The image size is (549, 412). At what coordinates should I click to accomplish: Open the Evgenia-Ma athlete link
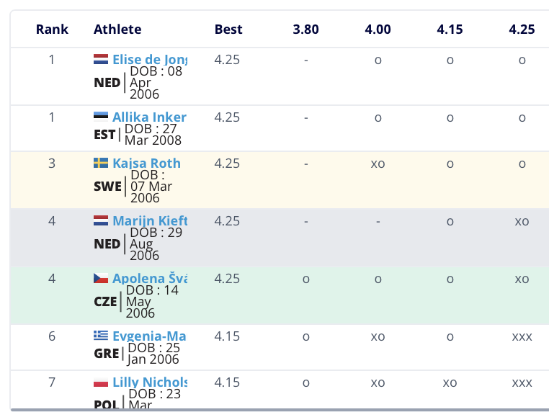[149, 336]
